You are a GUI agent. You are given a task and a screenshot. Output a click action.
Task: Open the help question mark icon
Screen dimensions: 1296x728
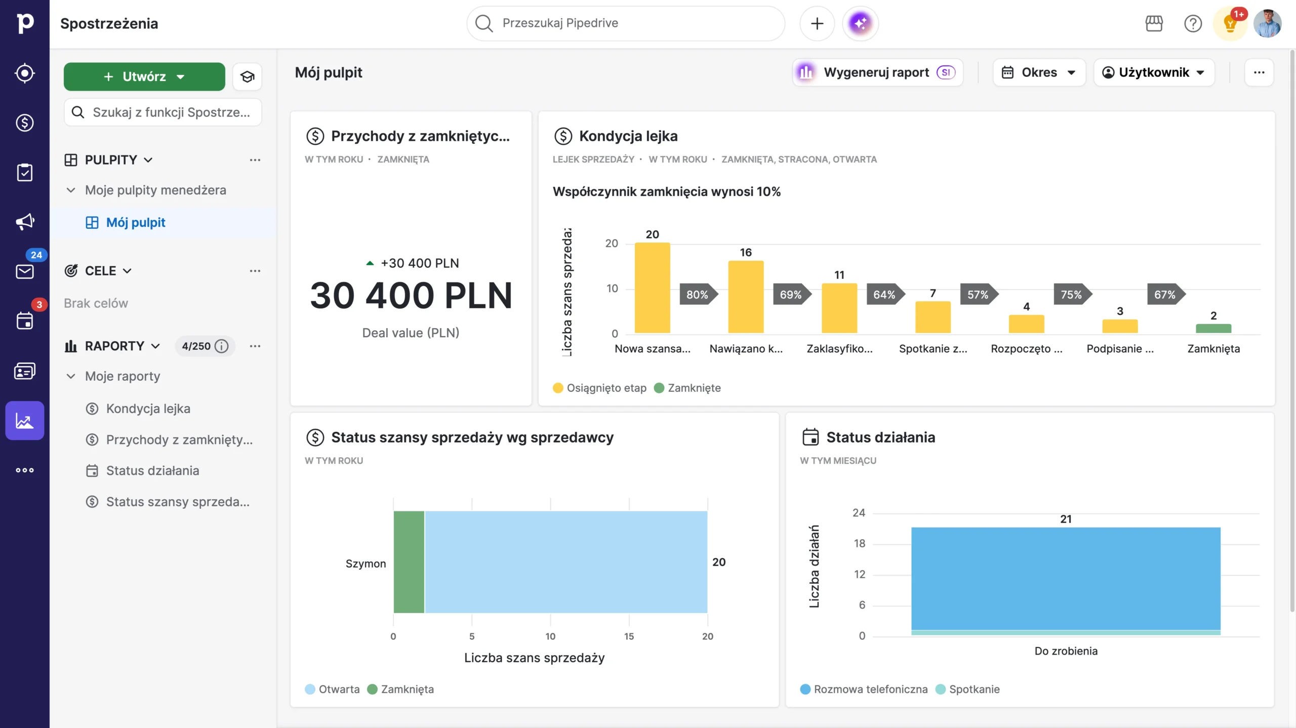pos(1193,23)
